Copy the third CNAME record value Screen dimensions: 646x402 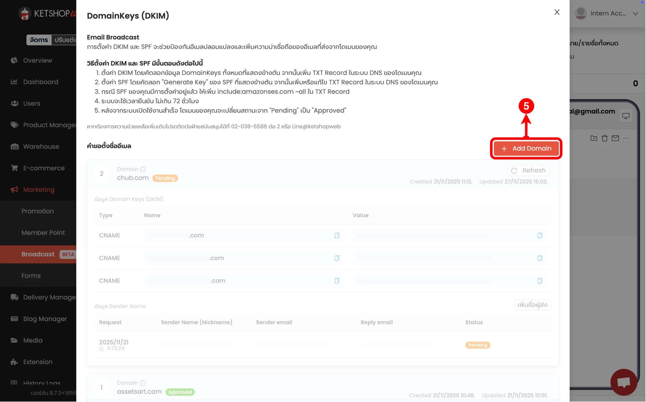click(x=540, y=281)
